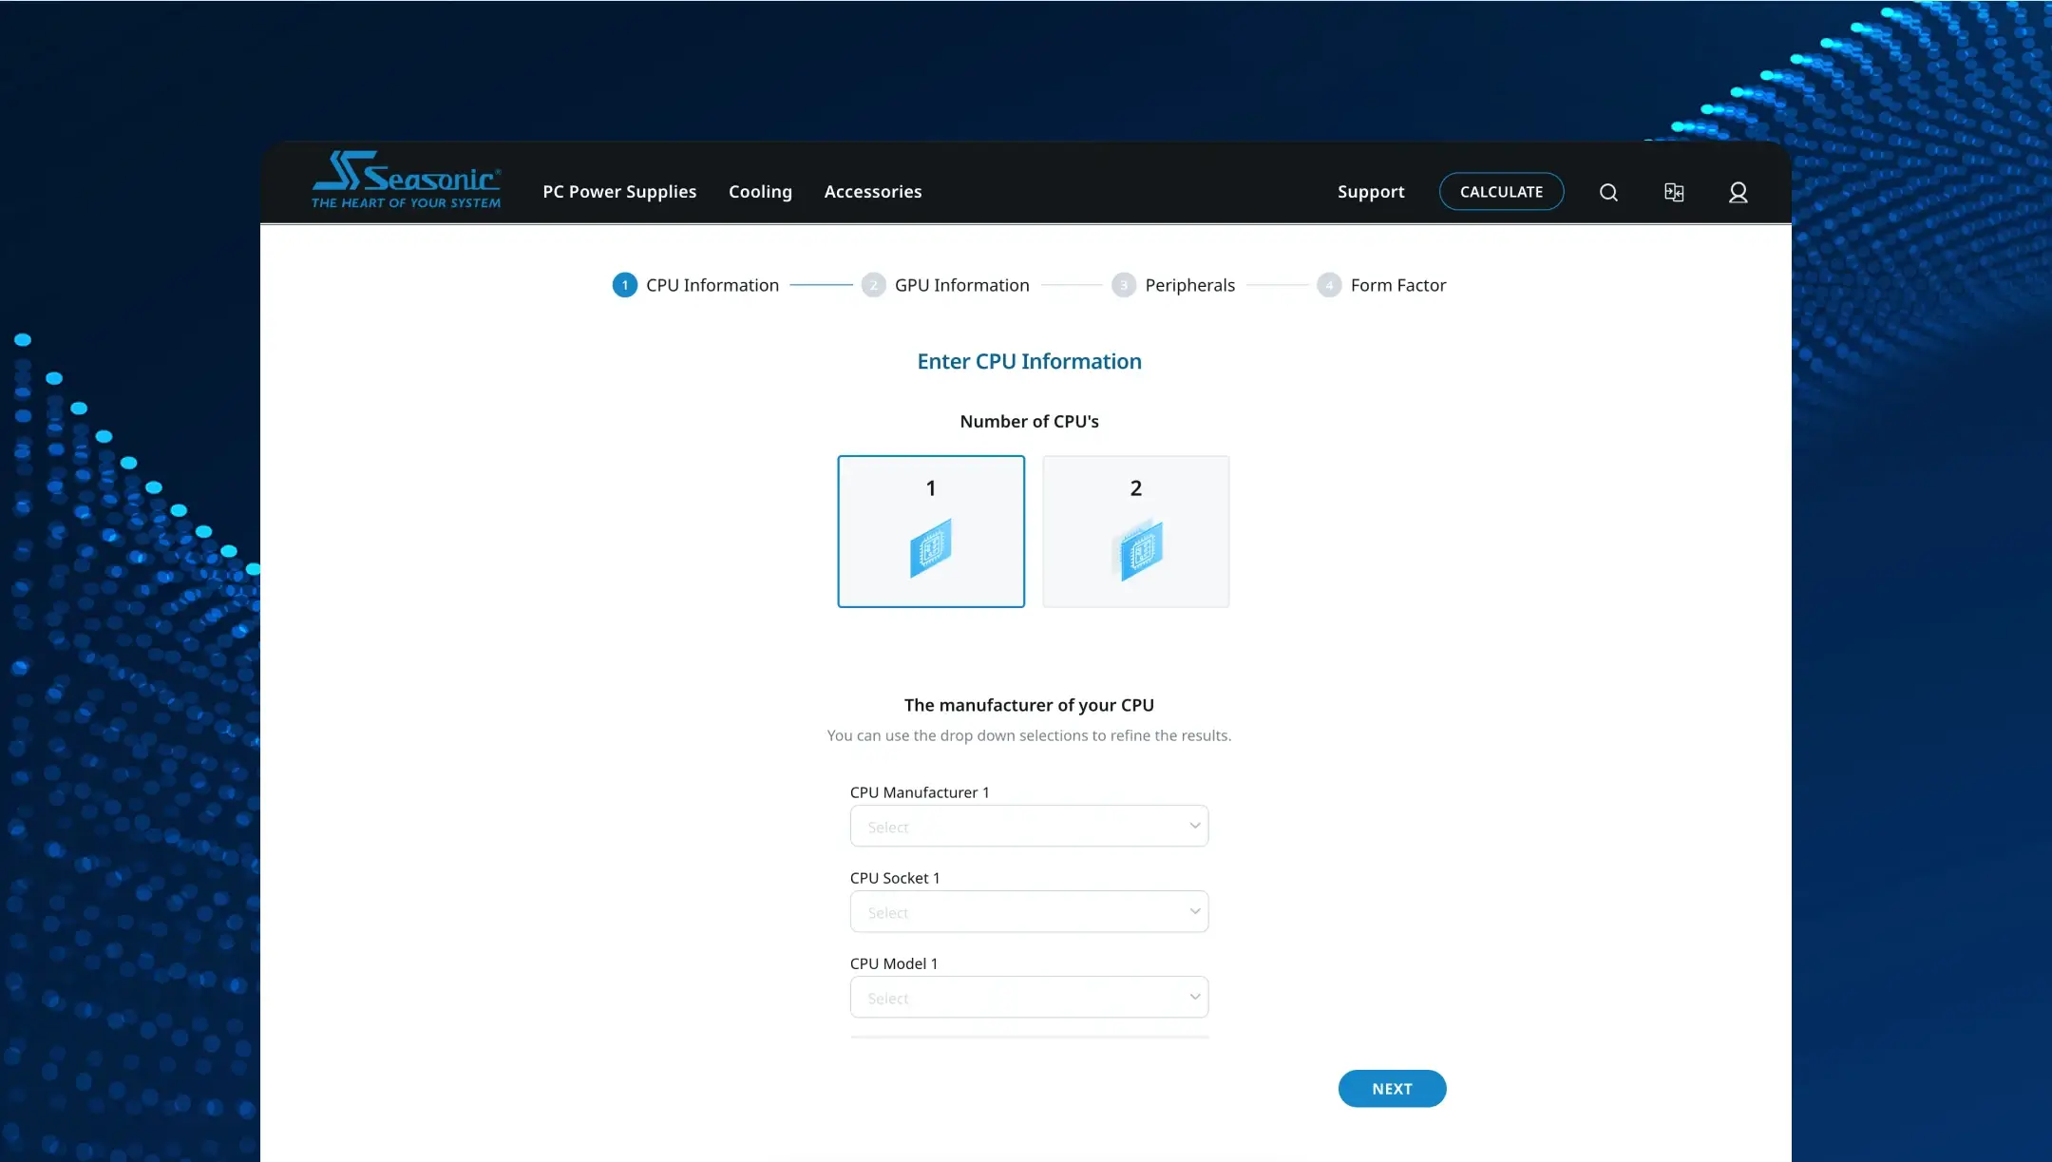Screen dimensions: 2052x1162
Task: Go to the GPU Information step label
Action: (x=962, y=285)
